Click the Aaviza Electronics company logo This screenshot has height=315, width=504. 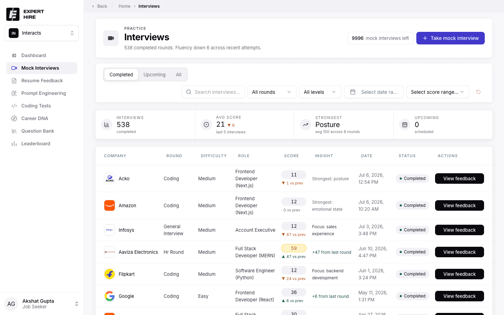pyautogui.click(x=110, y=252)
